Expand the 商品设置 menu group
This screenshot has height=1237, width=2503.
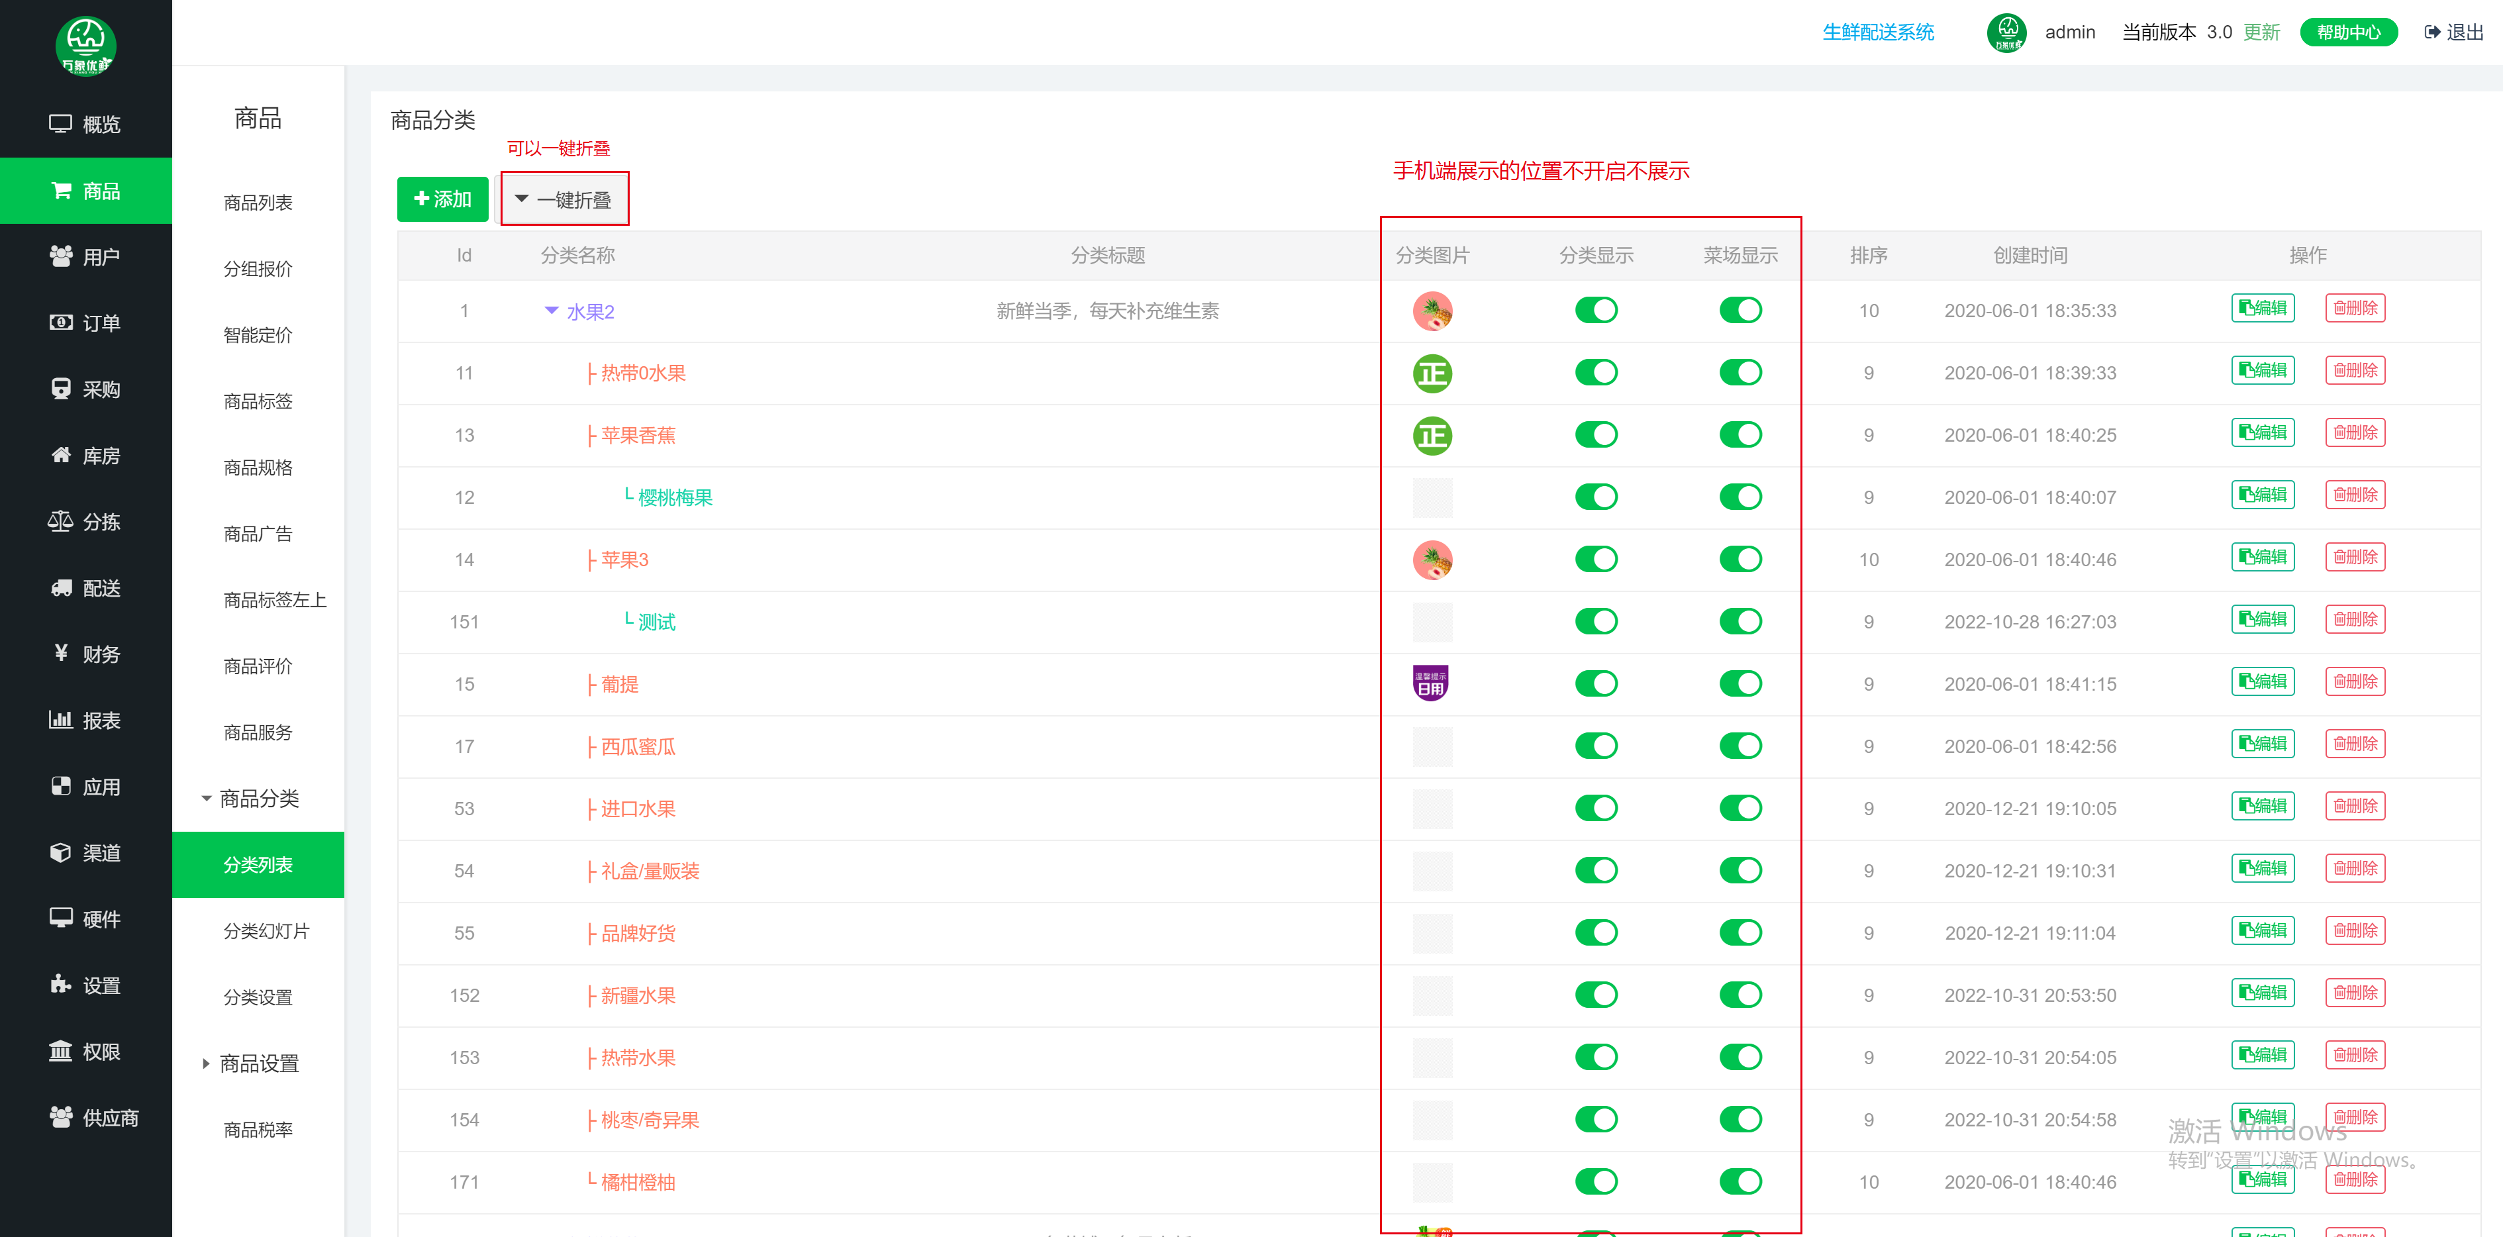[x=256, y=1062]
